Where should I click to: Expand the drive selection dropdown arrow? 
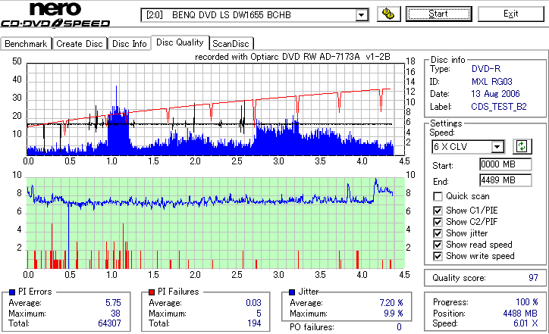pyautogui.click(x=362, y=15)
